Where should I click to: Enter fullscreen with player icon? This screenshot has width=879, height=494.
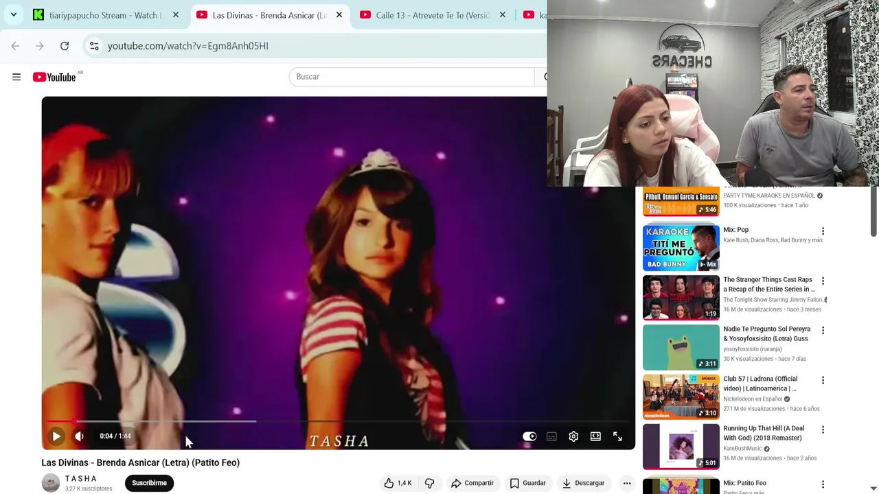coord(617,436)
